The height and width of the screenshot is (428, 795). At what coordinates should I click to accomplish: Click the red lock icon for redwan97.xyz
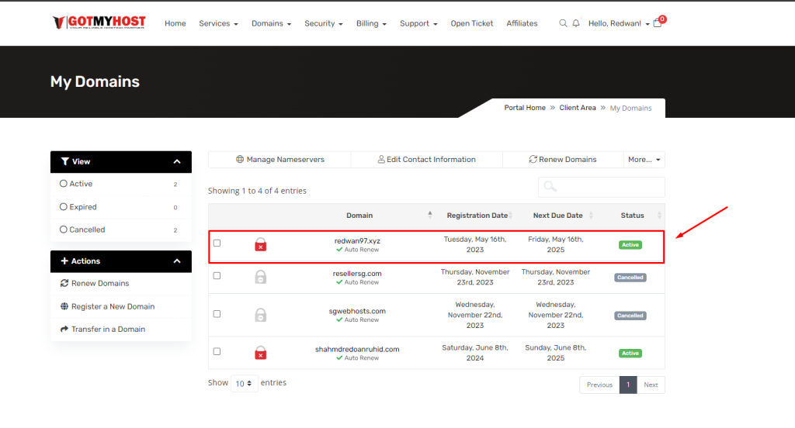point(261,245)
